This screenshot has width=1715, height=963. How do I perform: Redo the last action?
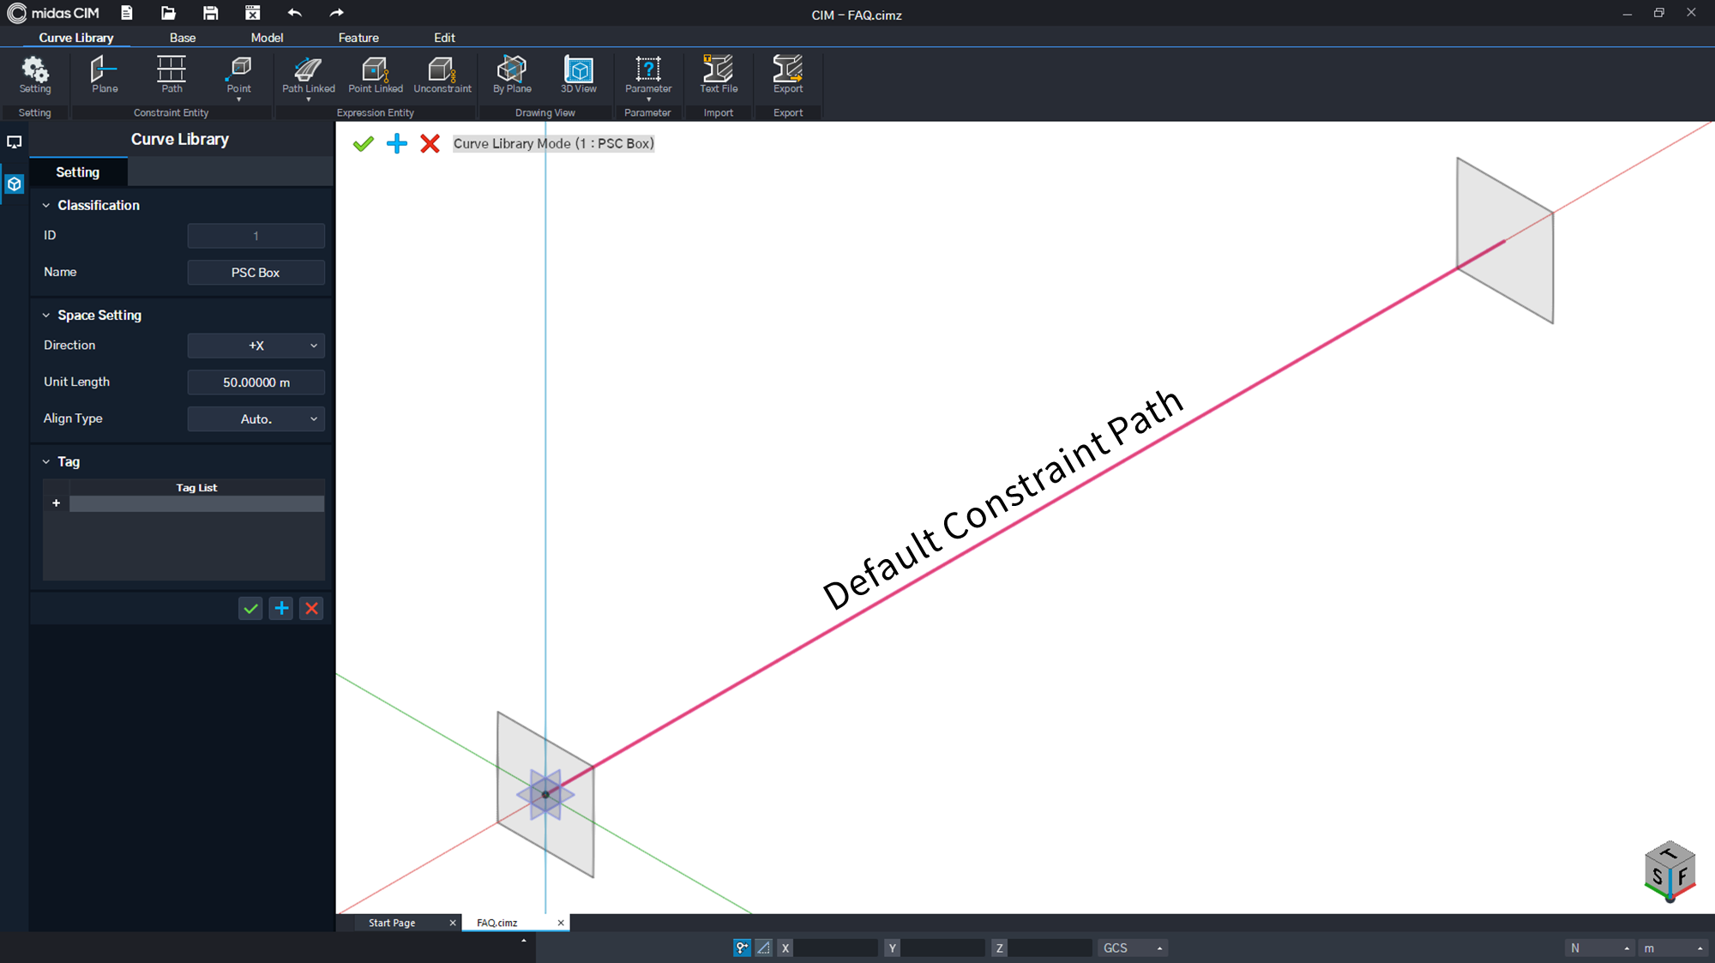pyautogui.click(x=336, y=13)
